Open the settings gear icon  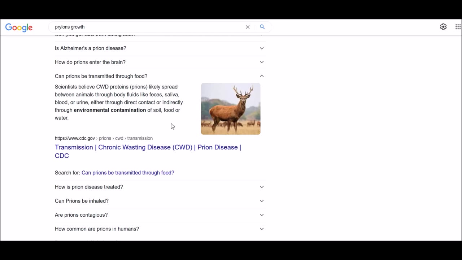pyautogui.click(x=443, y=27)
